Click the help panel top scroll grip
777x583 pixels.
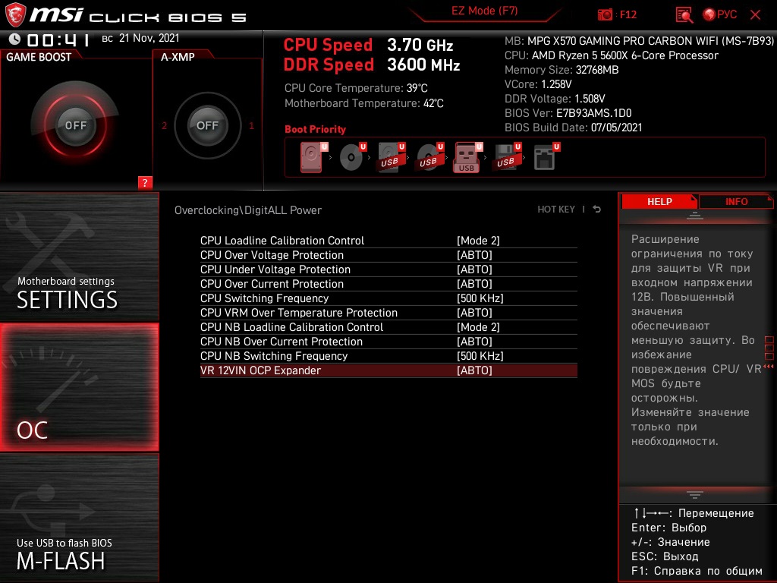[x=695, y=215]
